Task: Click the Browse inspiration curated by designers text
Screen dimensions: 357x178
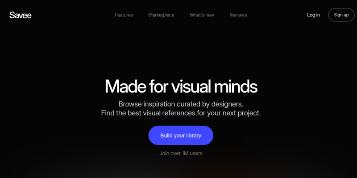Action: (x=181, y=104)
